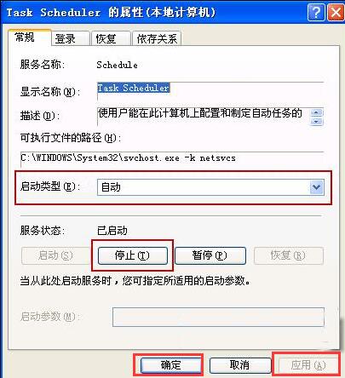Click the 启动参数 input field

click(218, 317)
